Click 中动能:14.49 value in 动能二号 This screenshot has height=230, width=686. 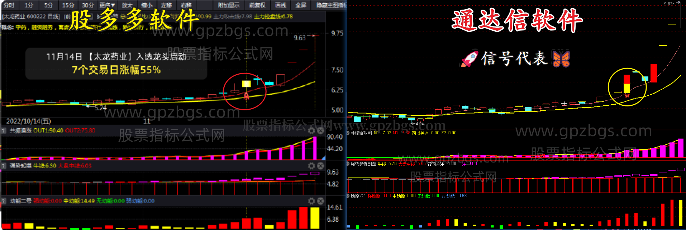pyautogui.click(x=79, y=201)
